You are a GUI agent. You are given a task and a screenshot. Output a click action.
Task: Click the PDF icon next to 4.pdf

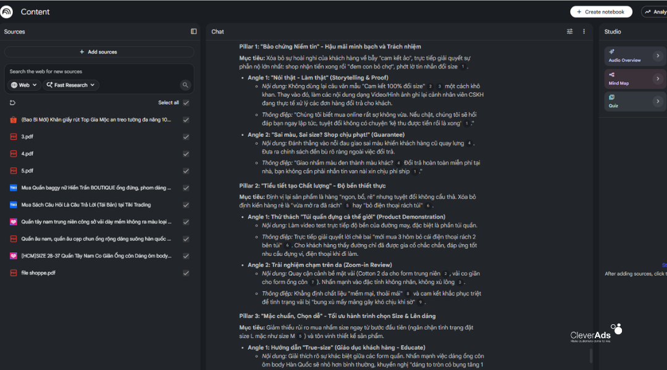coord(13,154)
